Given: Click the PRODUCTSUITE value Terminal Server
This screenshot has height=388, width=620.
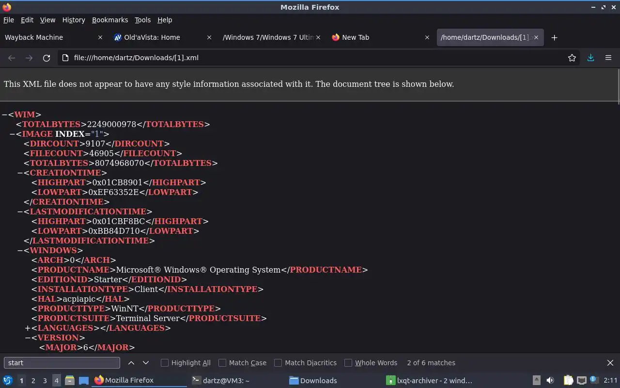Looking at the screenshot, I should coord(148,318).
